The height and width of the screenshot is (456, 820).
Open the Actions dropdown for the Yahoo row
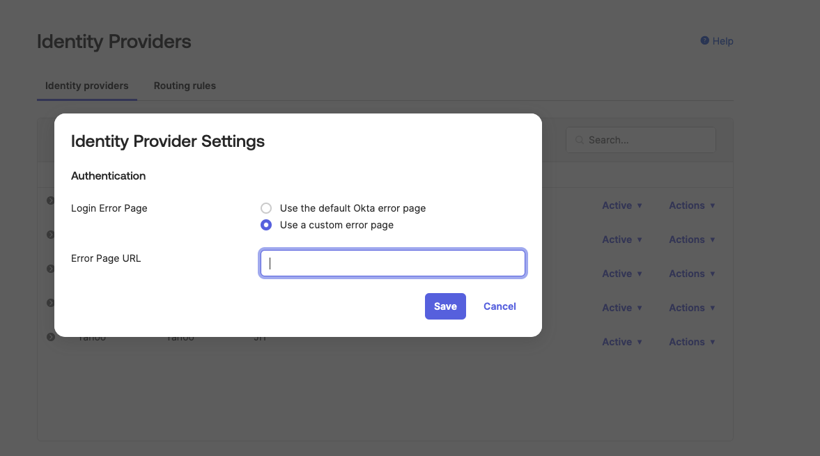(x=692, y=342)
